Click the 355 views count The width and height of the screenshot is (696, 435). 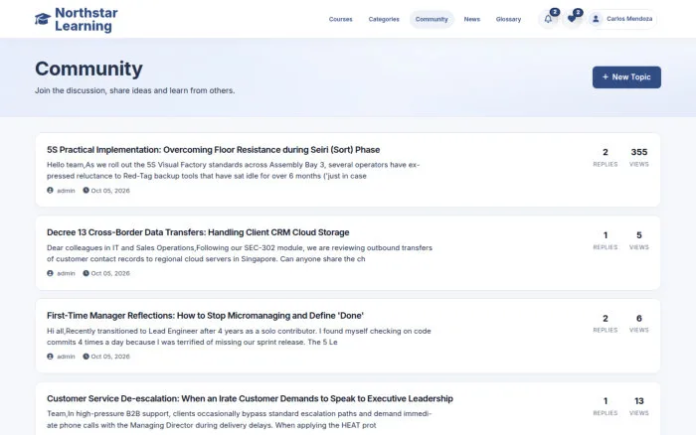[639, 152]
